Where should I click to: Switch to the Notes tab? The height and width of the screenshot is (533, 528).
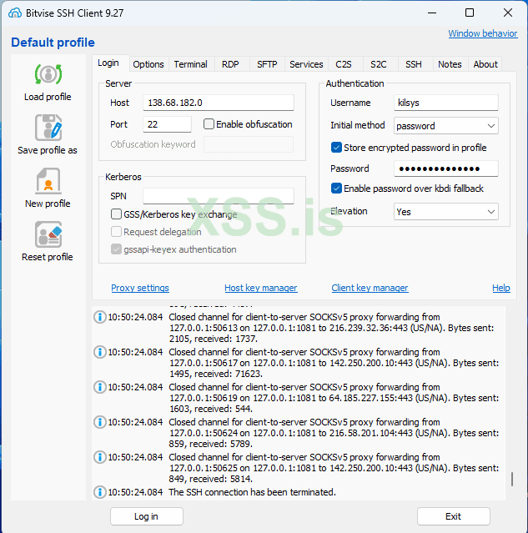450,64
